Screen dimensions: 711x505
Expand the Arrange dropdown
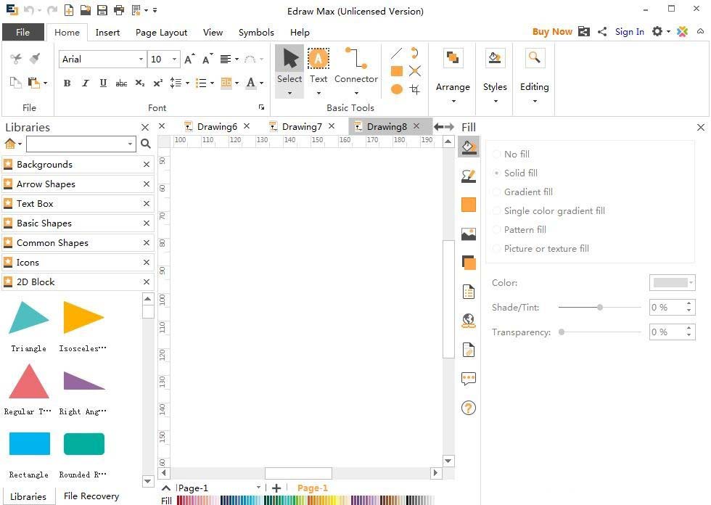tap(453, 101)
